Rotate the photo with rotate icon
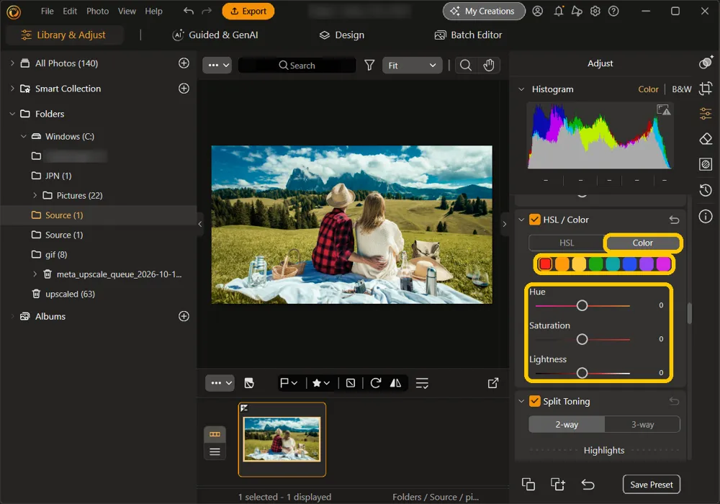Image resolution: width=720 pixels, height=504 pixels. tap(376, 383)
